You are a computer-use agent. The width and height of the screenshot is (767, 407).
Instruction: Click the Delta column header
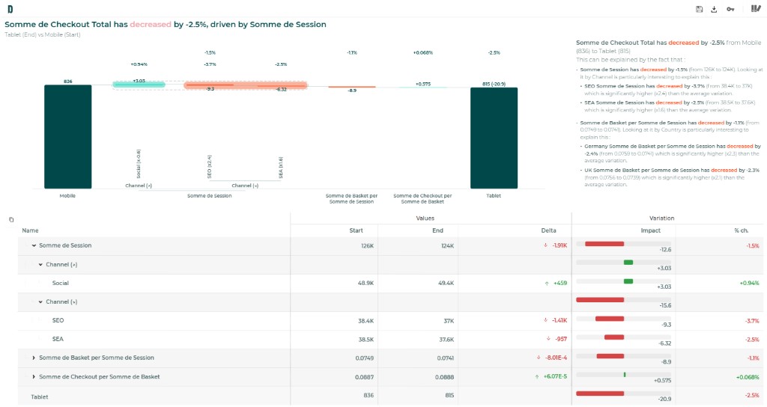coord(548,230)
